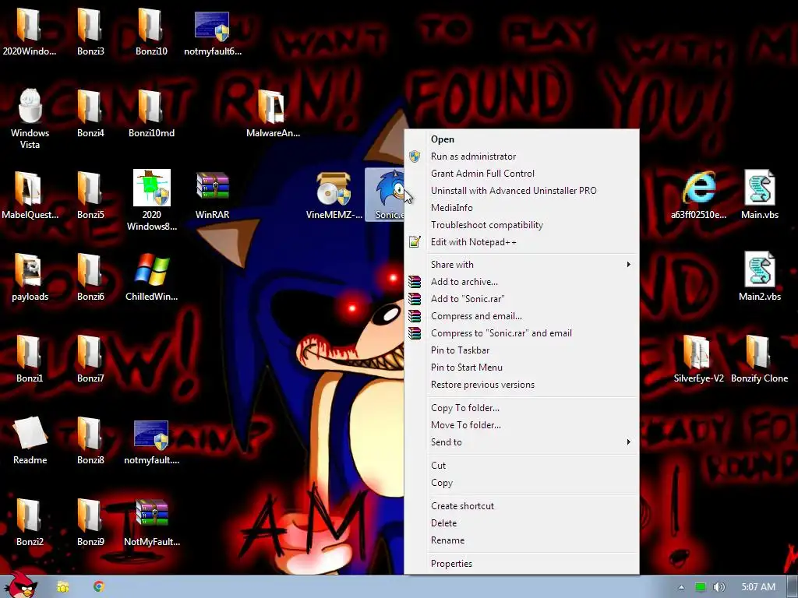Choose Copy To folder...

coord(521,408)
